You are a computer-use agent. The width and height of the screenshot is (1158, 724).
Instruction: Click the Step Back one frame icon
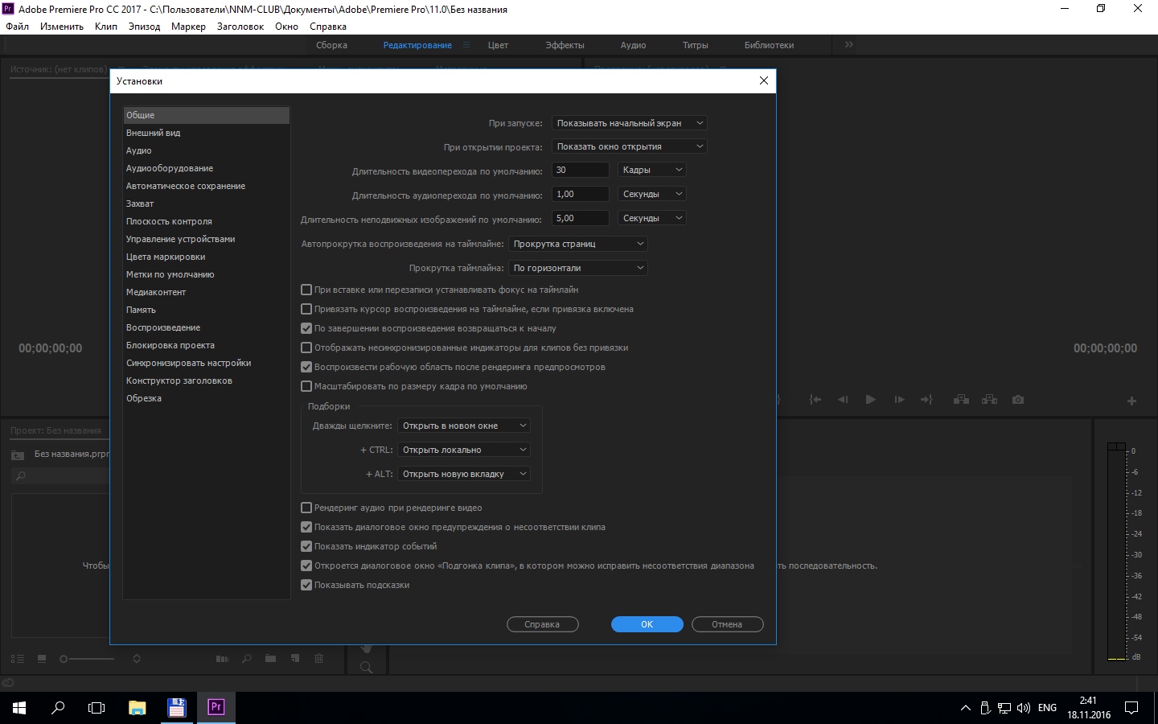point(843,400)
